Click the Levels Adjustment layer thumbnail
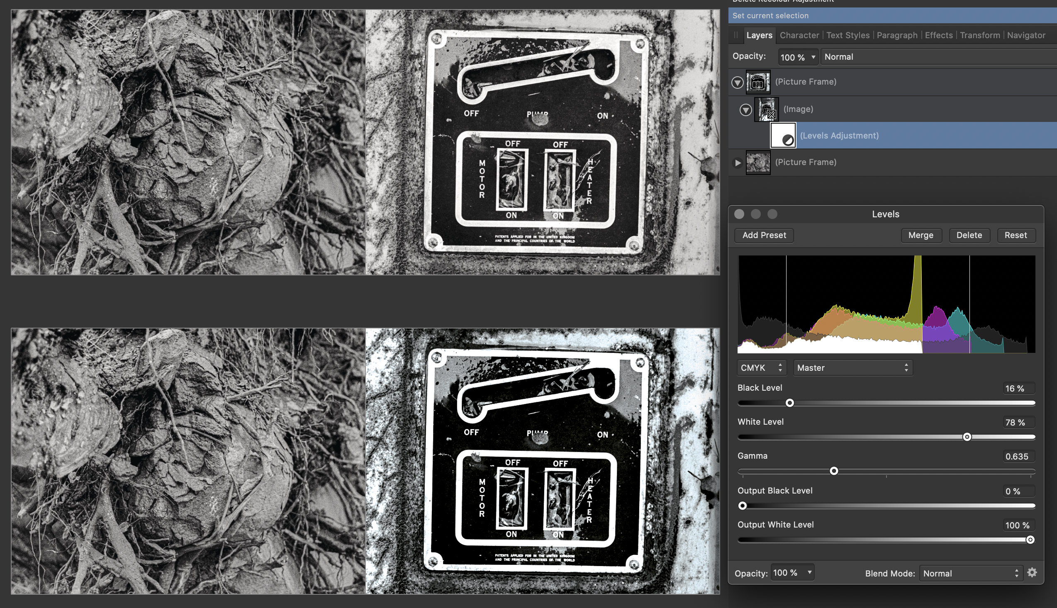The width and height of the screenshot is (1057, 608). (783, 135)
